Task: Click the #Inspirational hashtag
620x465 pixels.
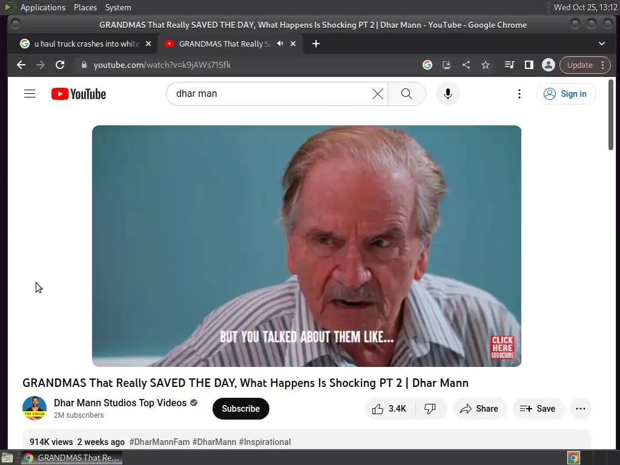Action: (x=265, y=441)
